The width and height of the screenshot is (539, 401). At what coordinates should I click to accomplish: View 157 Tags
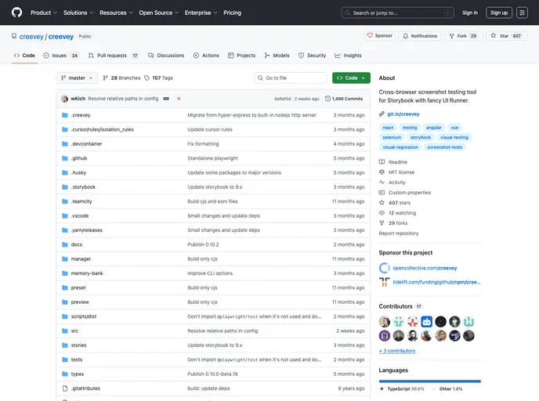158,78
